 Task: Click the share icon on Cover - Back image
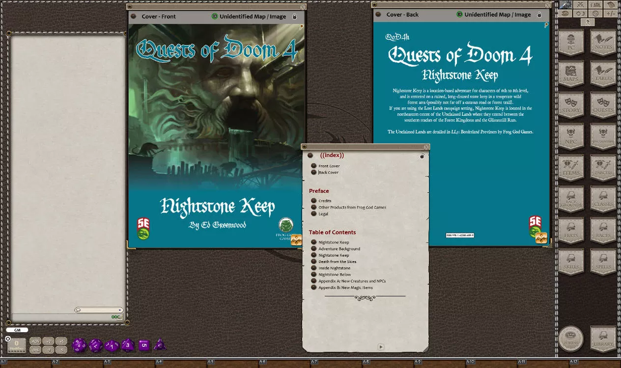click(541, 238)
